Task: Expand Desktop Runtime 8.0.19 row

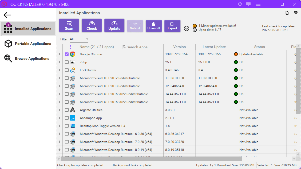Action: pyautogui.click(x=59, y=150)
